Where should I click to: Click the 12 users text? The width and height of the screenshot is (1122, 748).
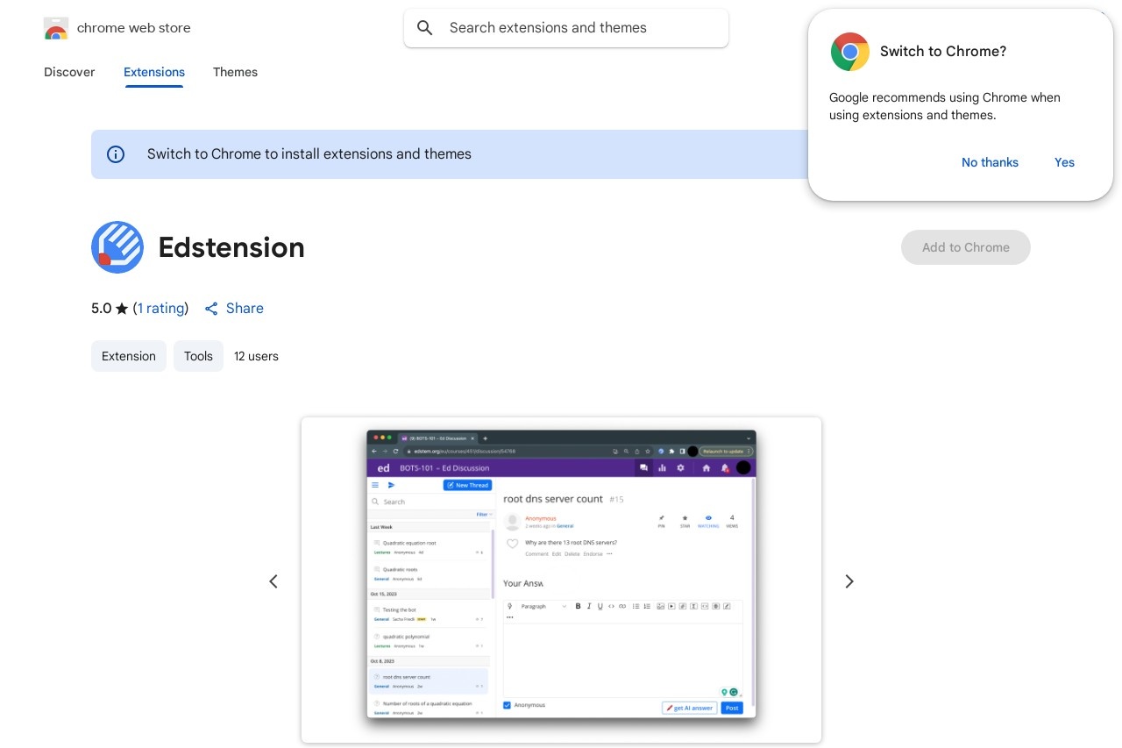point(256,356)
